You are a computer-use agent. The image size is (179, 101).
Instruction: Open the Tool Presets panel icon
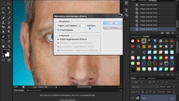coord(126,15)
